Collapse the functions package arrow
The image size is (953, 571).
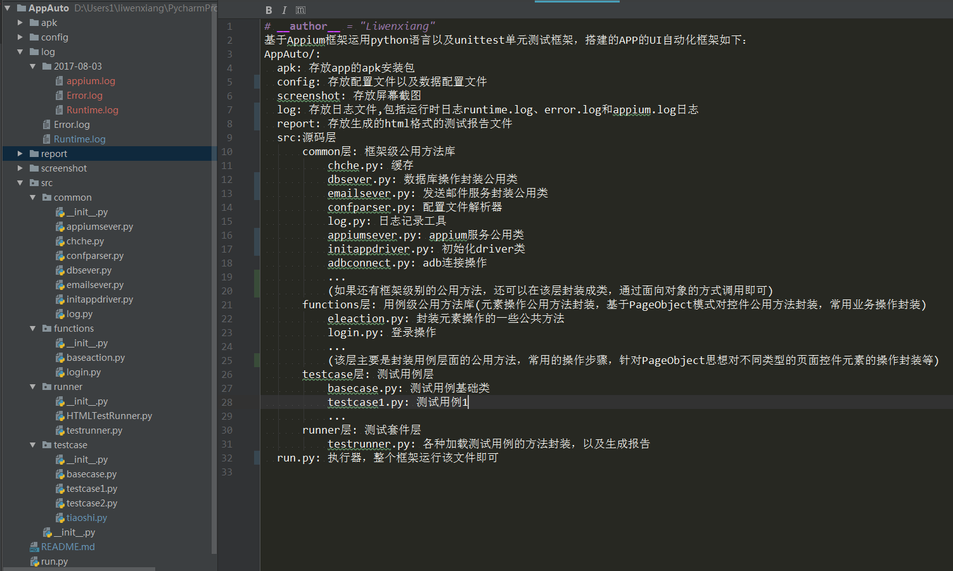tap(33, 329)
